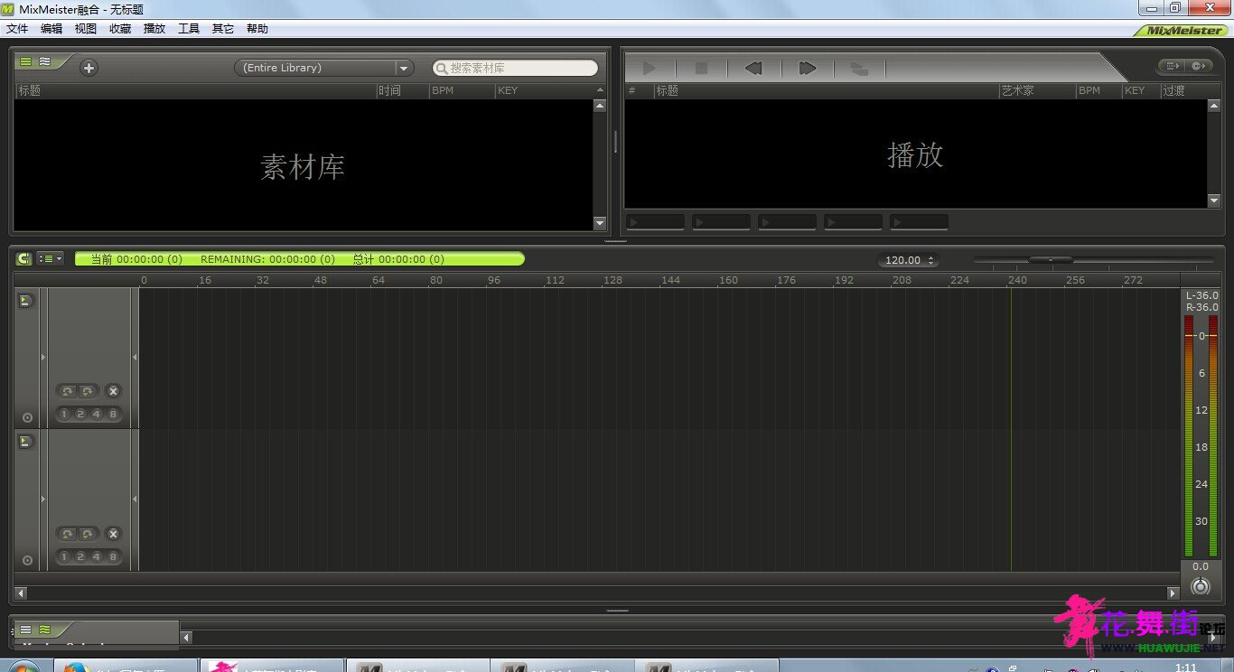This screenshot has width=1234, height=672.
Task: Click second track X clear button
Action: click(113, 534)
